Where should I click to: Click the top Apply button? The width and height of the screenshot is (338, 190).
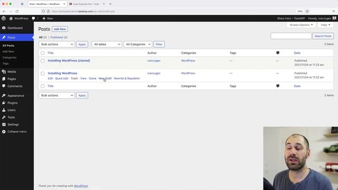(82, 44)
